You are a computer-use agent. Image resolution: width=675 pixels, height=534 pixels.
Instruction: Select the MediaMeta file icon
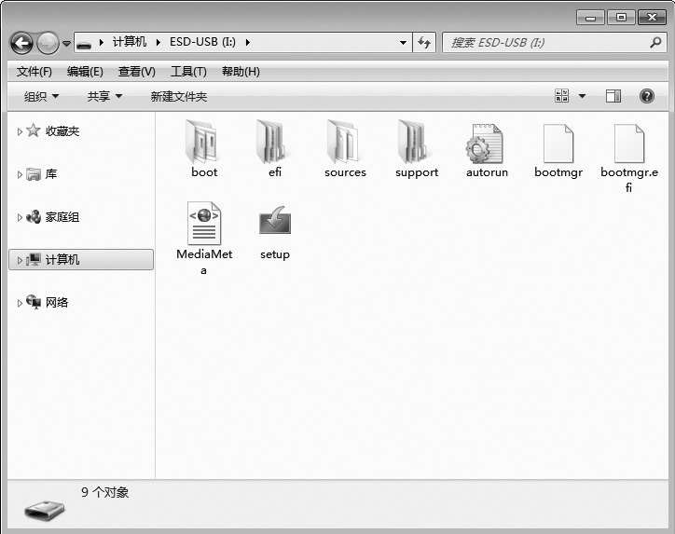203,224
